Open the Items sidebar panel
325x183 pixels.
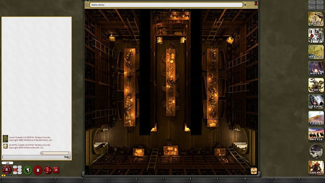tap(316, 101)
